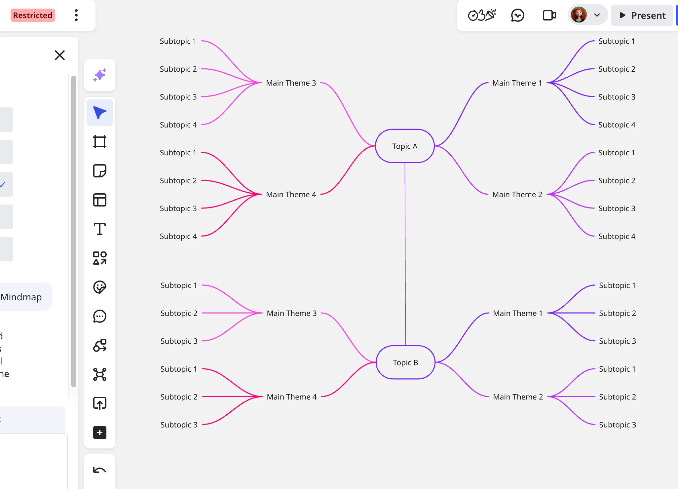This screenshot has height=489, width=678.
Task: Close the left side panel
Action: pos(60,55)
